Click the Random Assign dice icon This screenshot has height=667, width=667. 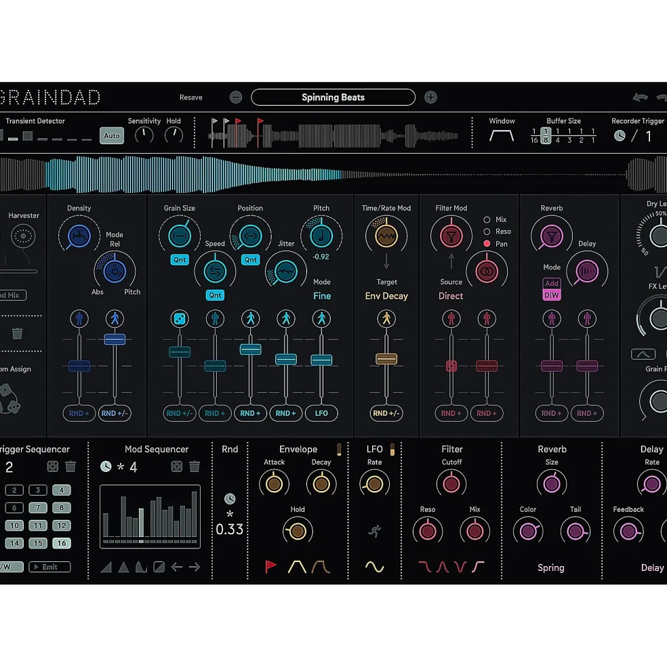point(9,399)
